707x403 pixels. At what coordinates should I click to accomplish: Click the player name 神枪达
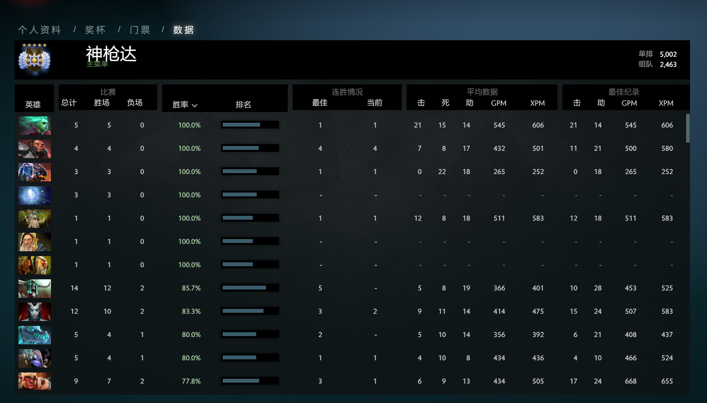pyautogui.click(x=111, y=54)
